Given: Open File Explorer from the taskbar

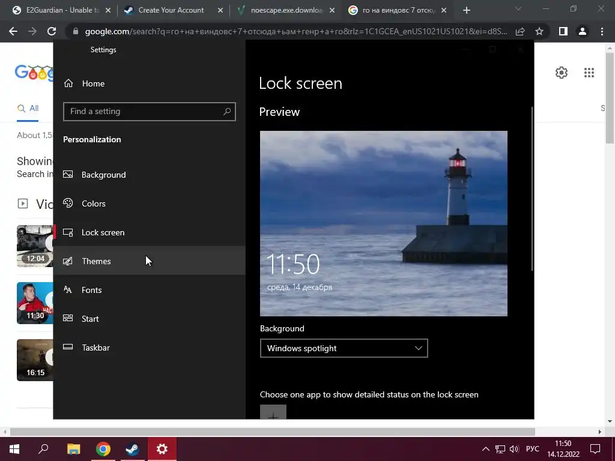Looking at the screenshot, I should point(73,449).
